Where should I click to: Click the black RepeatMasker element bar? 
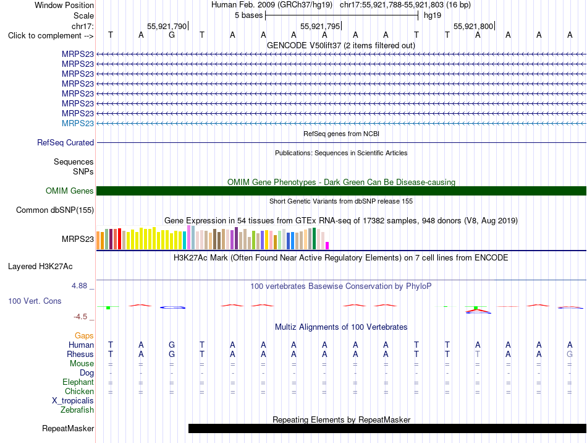click(x=387, y=428)
